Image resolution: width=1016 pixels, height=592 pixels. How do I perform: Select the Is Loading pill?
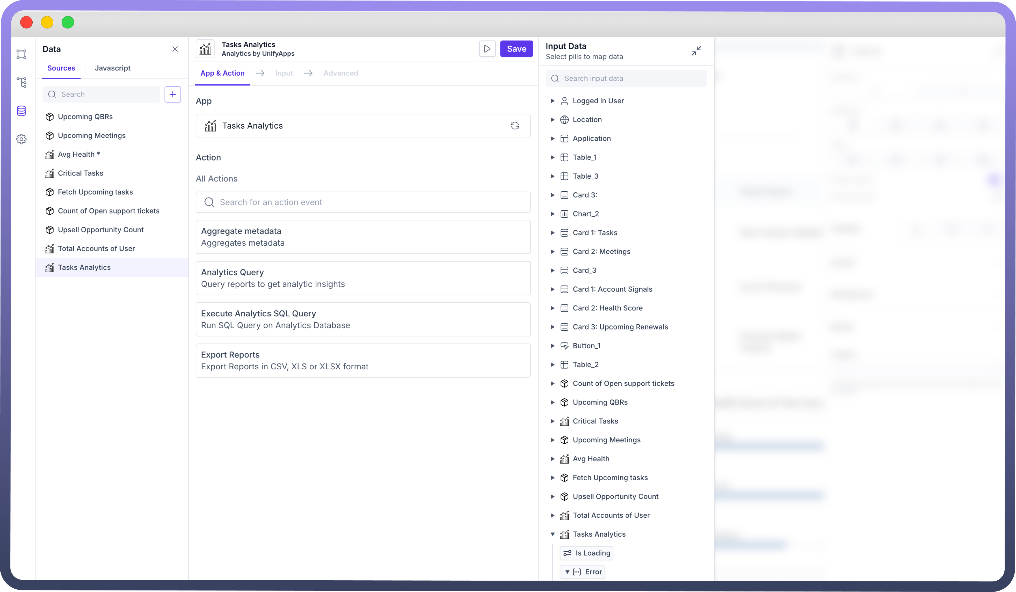pos(586,553)
